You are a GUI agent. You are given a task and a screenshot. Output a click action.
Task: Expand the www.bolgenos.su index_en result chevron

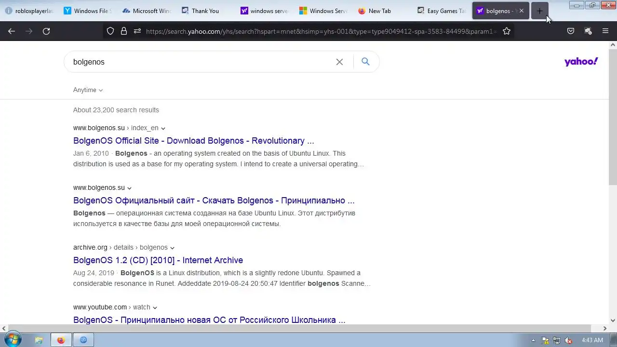tap(163, 128)
